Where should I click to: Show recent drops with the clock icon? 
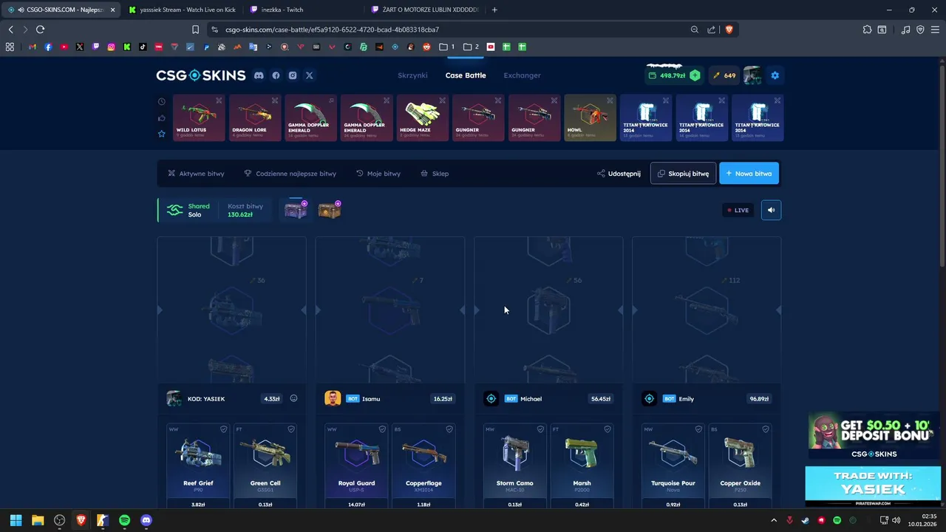161,102
